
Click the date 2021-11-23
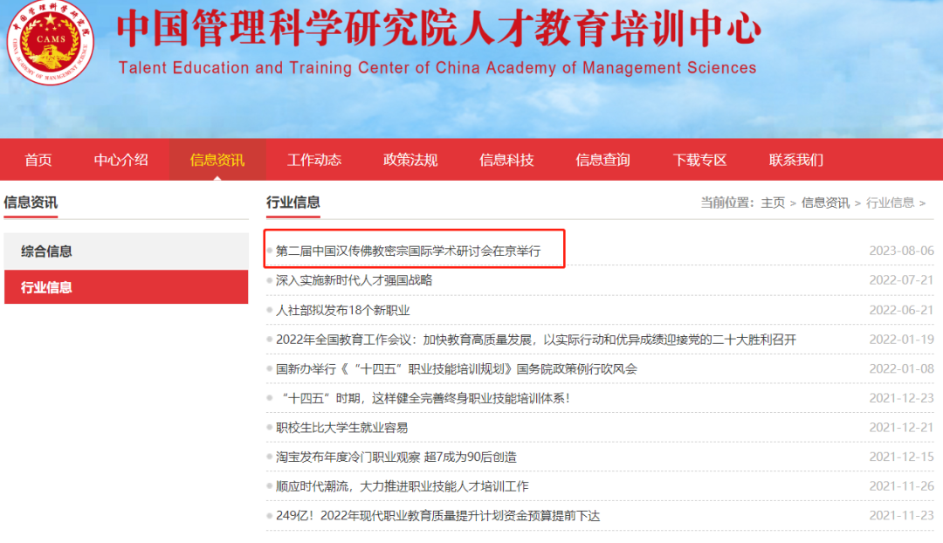[x=901, y=516]
